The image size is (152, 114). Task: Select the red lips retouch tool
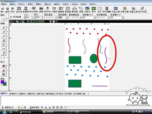[4, 66]
